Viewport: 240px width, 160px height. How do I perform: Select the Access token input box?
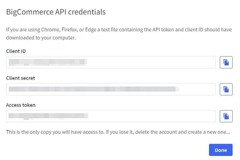[111, 116]
